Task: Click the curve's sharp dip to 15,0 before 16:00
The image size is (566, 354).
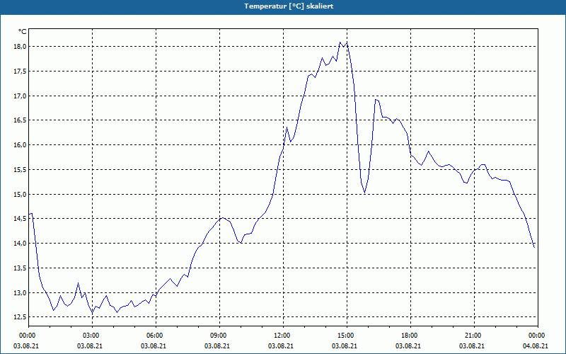Action: 364,193
